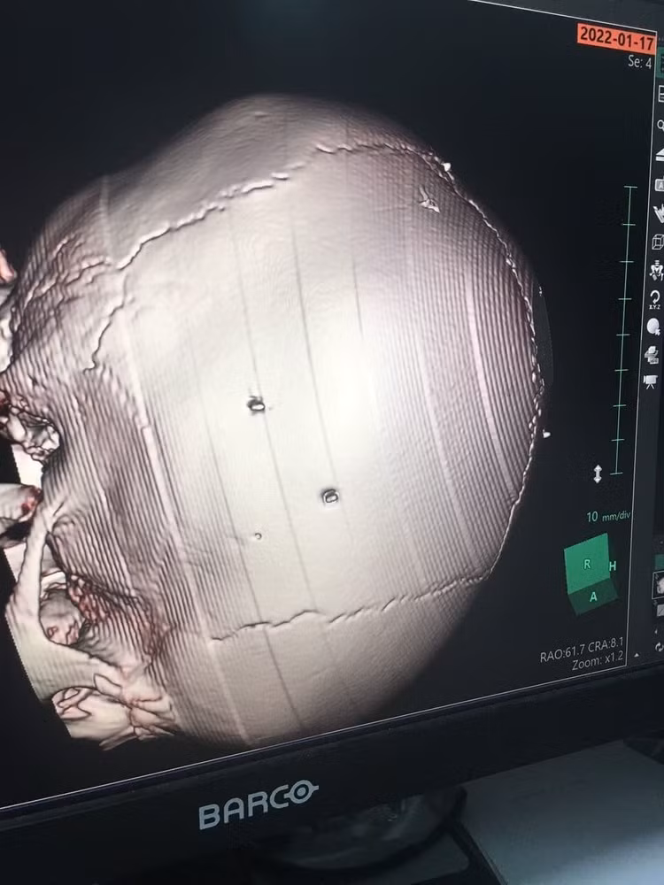Click the print icon
Screen dimensions: 664x885
652,355
